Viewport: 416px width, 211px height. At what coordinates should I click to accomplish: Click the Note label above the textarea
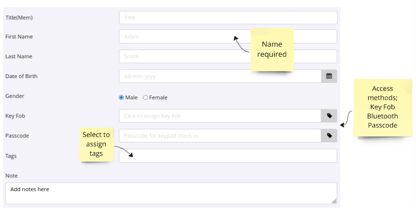click(11, 175)
